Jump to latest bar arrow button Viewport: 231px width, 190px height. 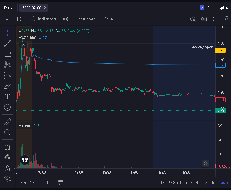coord(206,163)
